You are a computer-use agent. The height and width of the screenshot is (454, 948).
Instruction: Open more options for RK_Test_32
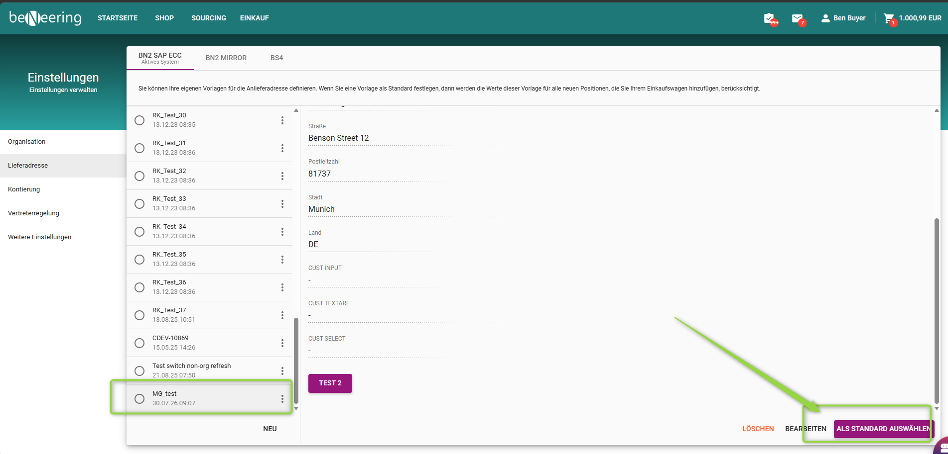pos(282,176)
